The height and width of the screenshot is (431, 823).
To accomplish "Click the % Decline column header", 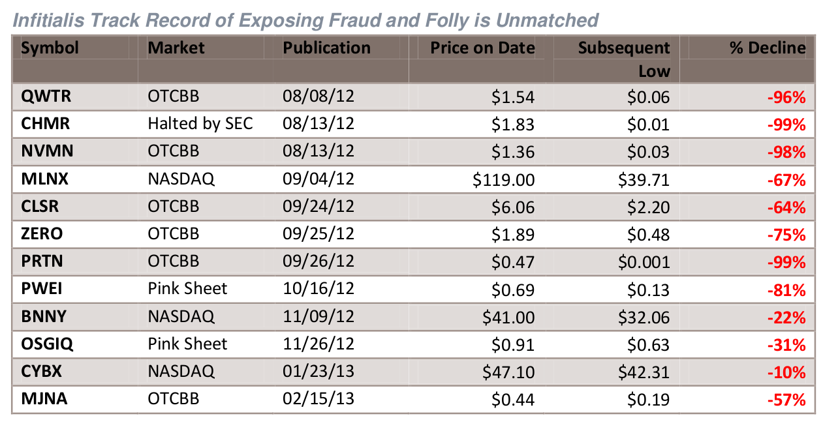I will (x=768, y=48).
